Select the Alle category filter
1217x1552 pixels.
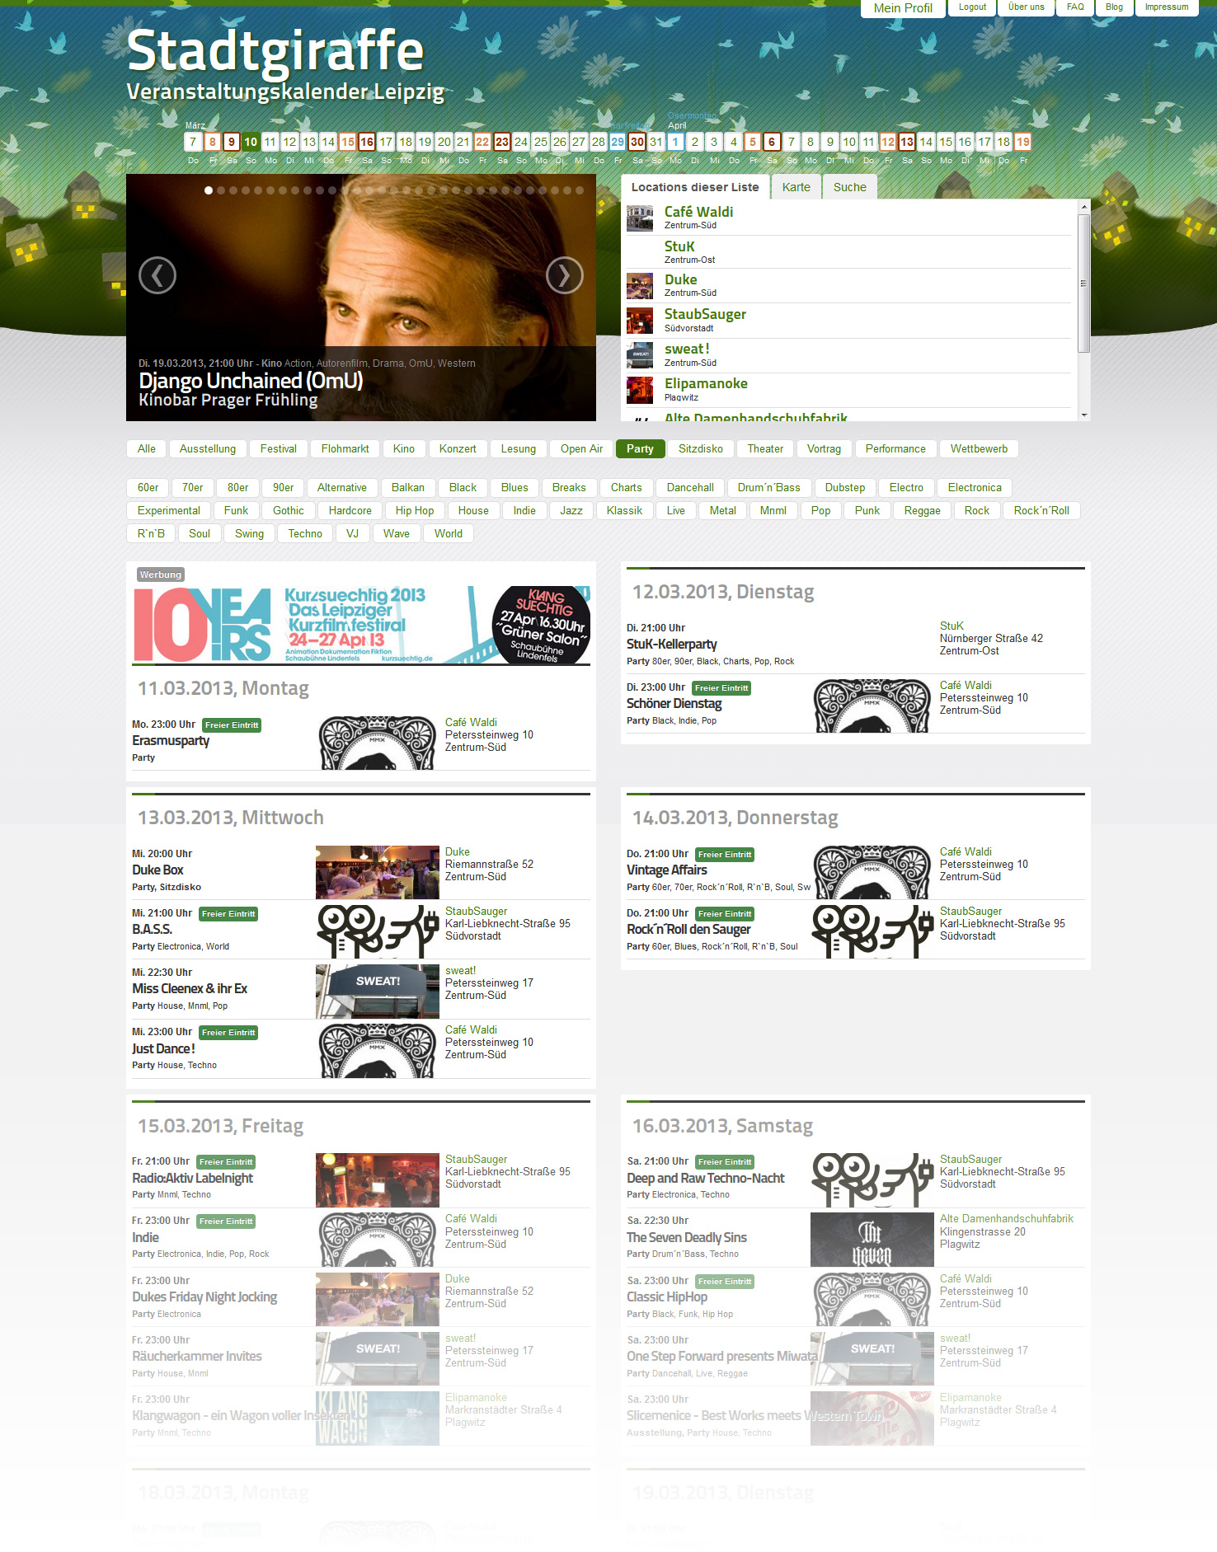(x=146, y=448)
